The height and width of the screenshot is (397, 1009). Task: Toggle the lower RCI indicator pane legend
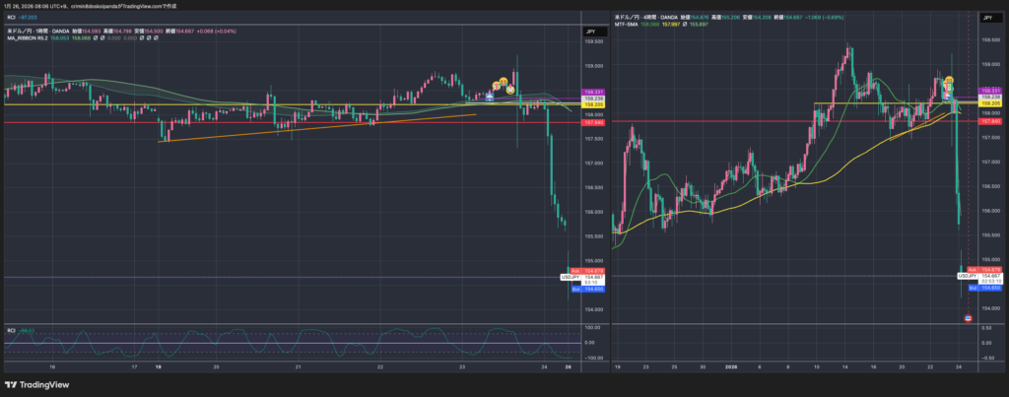[x=12, y=331]
